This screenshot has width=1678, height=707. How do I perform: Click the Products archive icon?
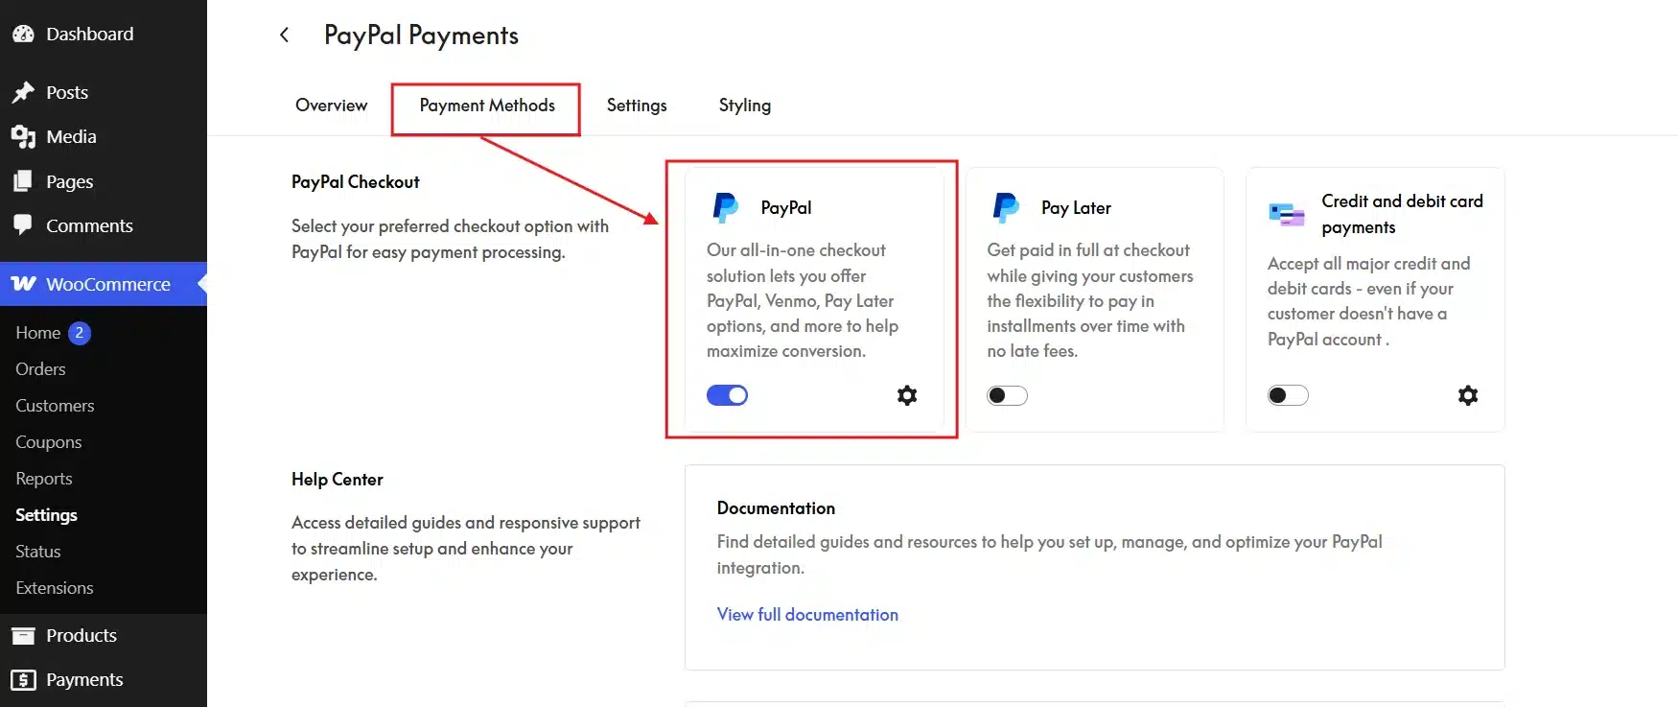[23, 635]
